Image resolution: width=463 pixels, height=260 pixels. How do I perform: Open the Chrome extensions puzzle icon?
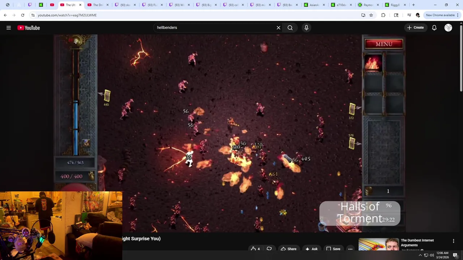tap(383, 15)
